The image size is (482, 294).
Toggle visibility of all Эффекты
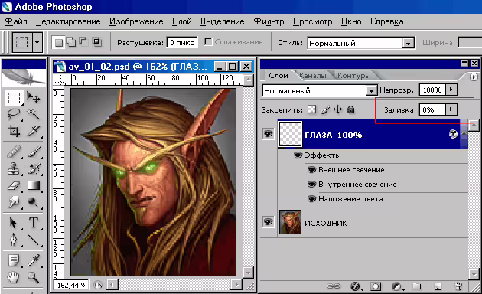coord(298,155)
